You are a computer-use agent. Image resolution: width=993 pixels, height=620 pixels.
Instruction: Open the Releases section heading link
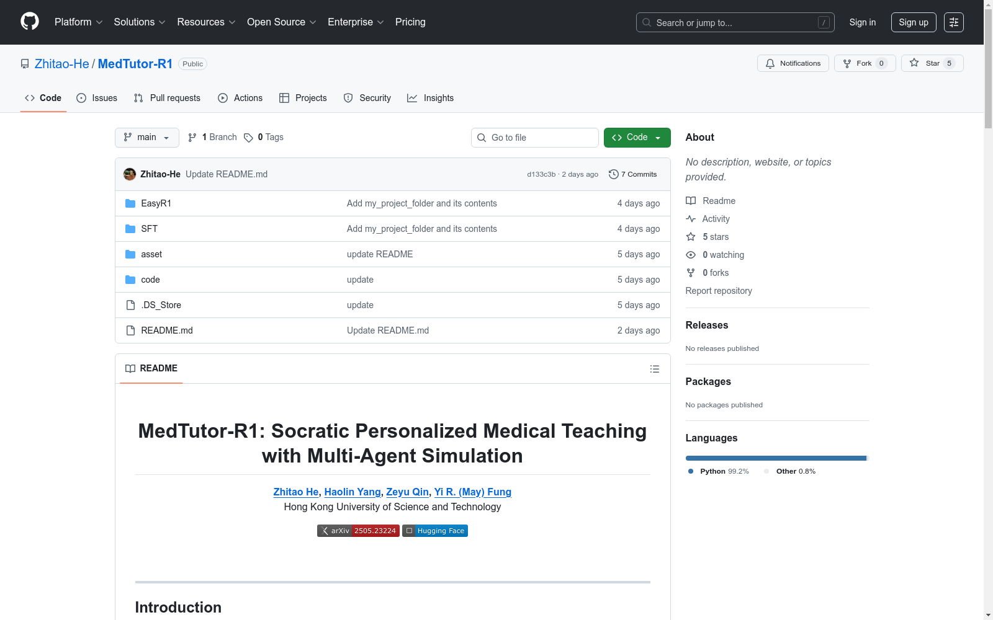(707, 325)
